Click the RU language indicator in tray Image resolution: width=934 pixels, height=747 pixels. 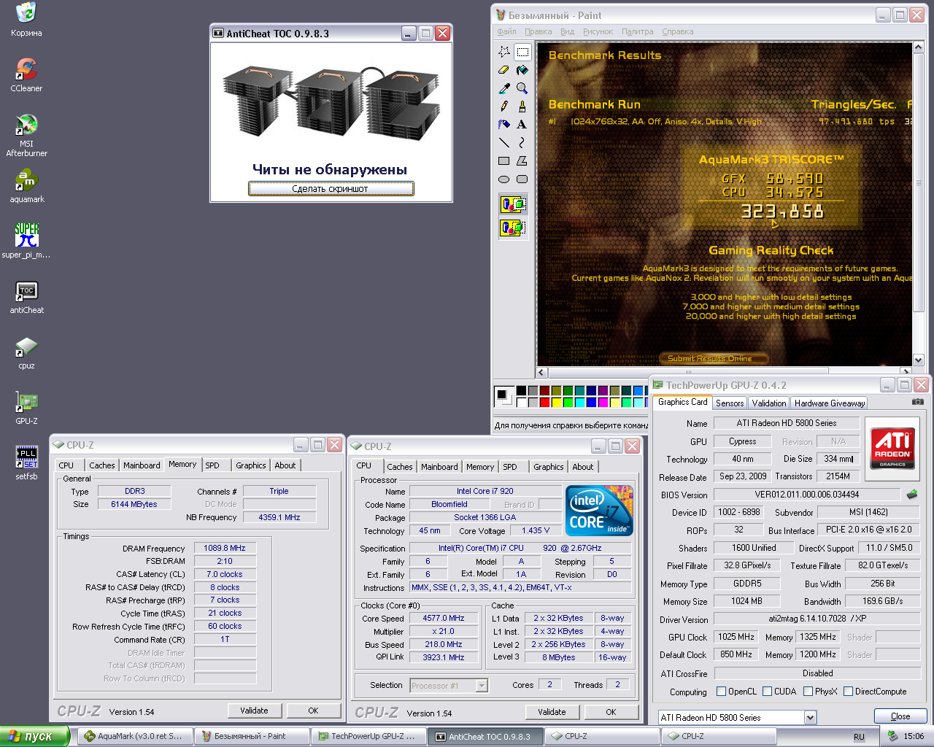pos(859,737)
